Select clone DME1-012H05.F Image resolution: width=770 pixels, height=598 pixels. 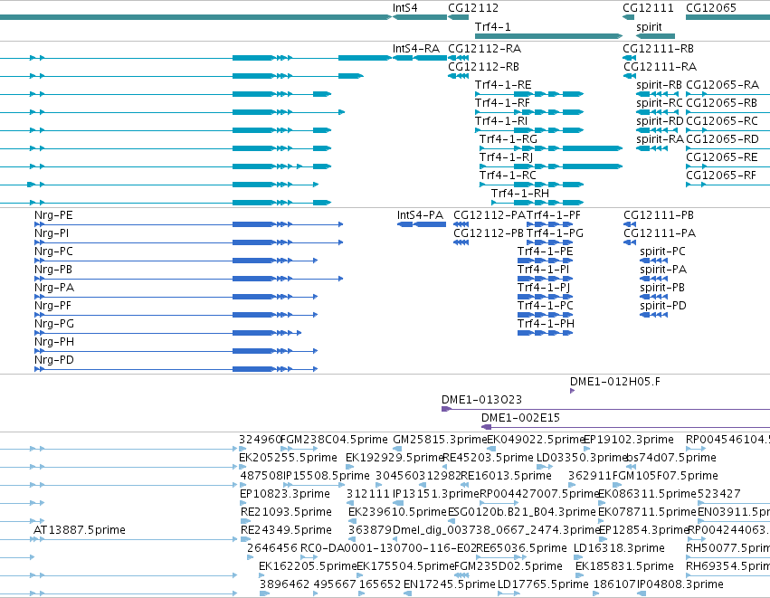click(x=614, y=382)
